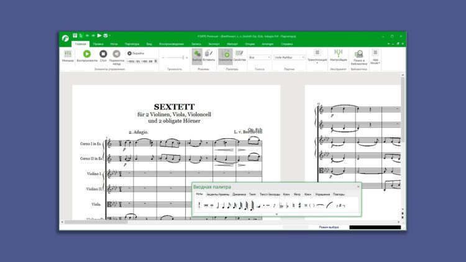This screenshot has width=466, height=262.
Task: Open Поиск в библиотеке library search
Action: (x=359, y=56)
